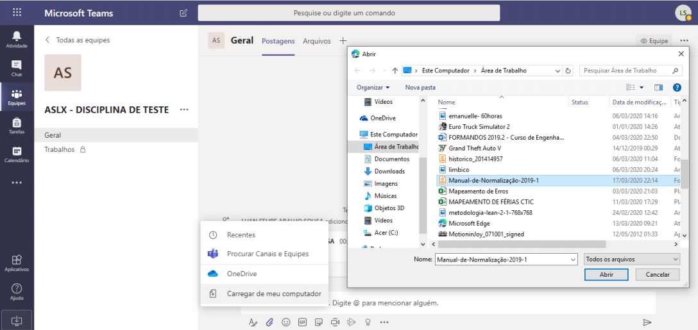Add a tab with the plus icon
Screen dimensions: 698x330
pos(343,40)
